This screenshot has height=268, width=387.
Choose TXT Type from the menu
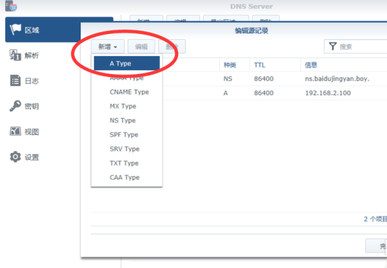point(127,163)
